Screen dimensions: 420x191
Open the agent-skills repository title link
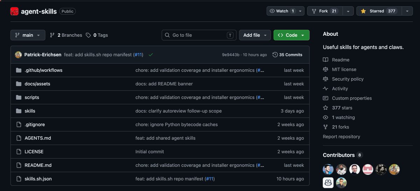coord(39,11)
